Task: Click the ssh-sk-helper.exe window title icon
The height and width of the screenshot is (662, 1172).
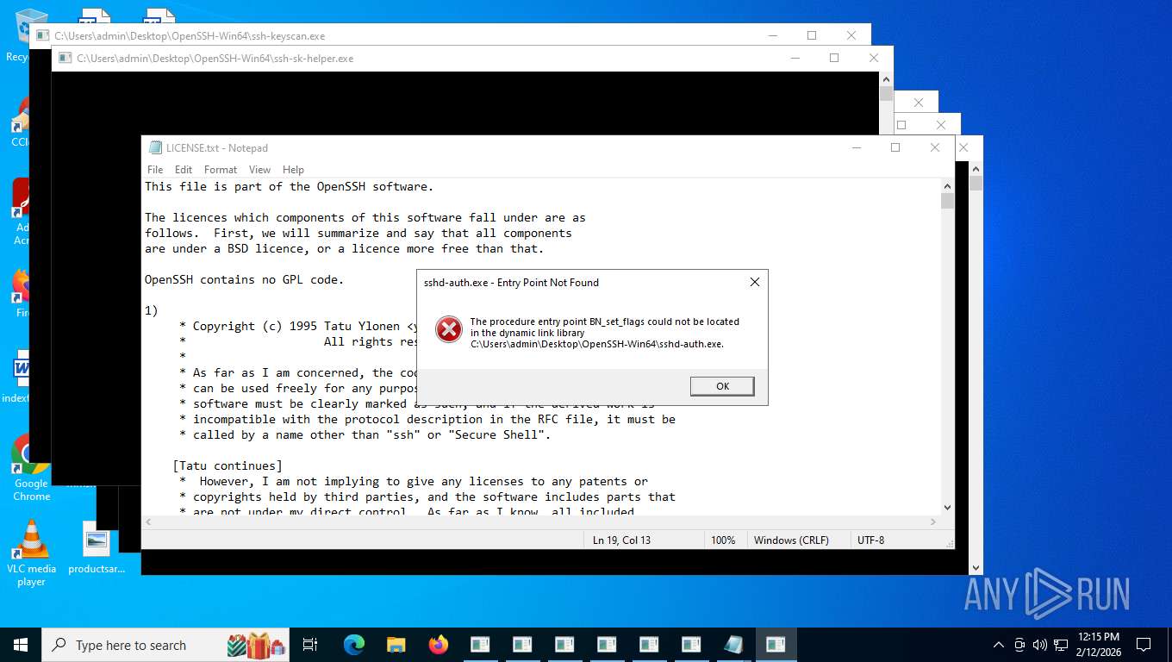Action: tap(65, 59)
